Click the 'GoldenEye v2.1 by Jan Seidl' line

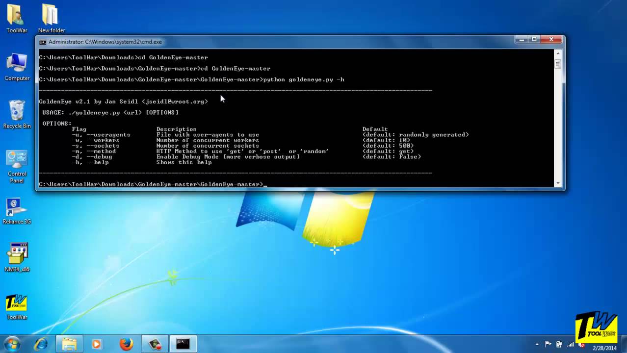[123, 101]
